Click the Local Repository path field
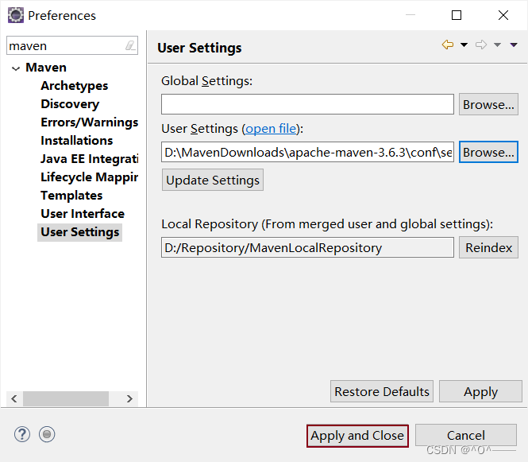528x462 pixels. click(x=307, y=247)
